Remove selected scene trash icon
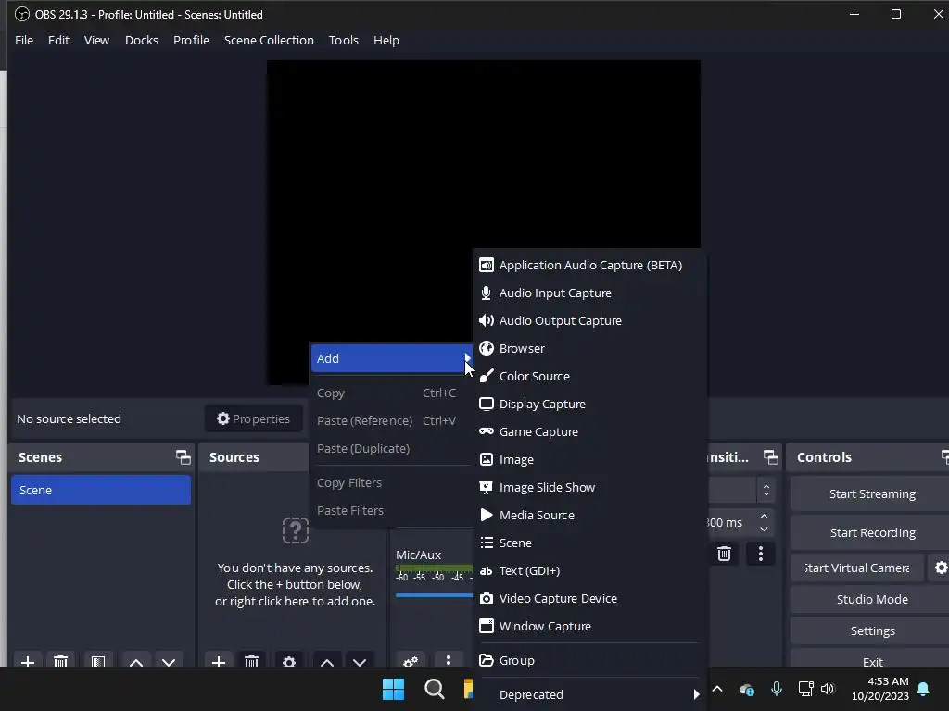 tap(60, 662)
